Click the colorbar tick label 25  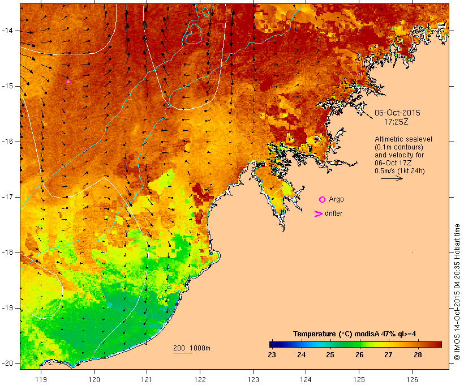coord(330,355)
